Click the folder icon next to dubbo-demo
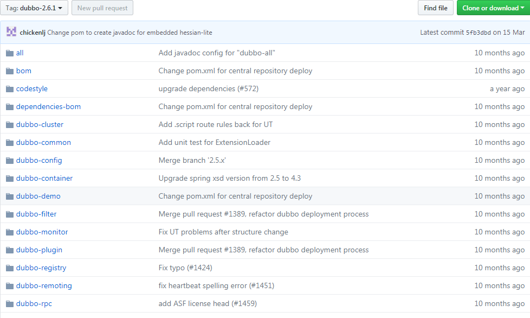This screenshot has height=318, width=530. click(x=10, y=196)
